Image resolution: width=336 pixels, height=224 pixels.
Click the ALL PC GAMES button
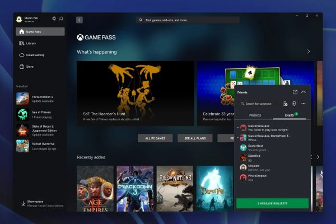point(155,138)
